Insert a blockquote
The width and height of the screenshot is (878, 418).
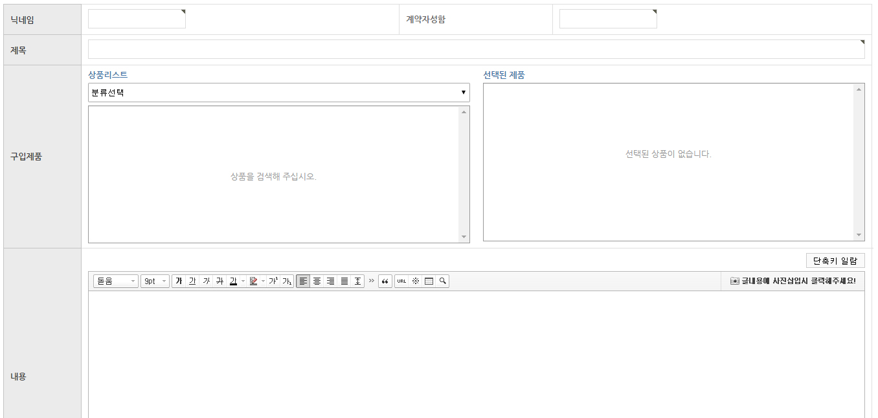click(x=385, y=281)
